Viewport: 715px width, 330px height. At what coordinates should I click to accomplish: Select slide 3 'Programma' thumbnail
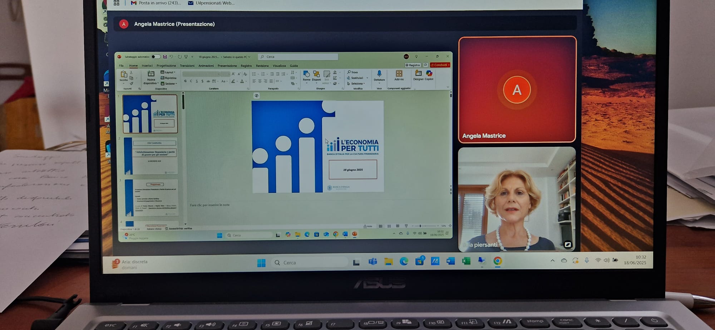[151, 198]
